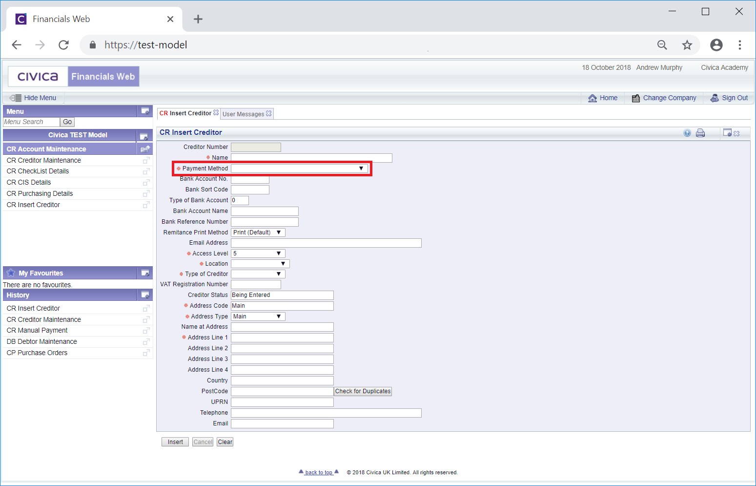Click new window icon beside menu CR Insert Creditor
Screen dimensions: 756x486
[x=146, y=205]
